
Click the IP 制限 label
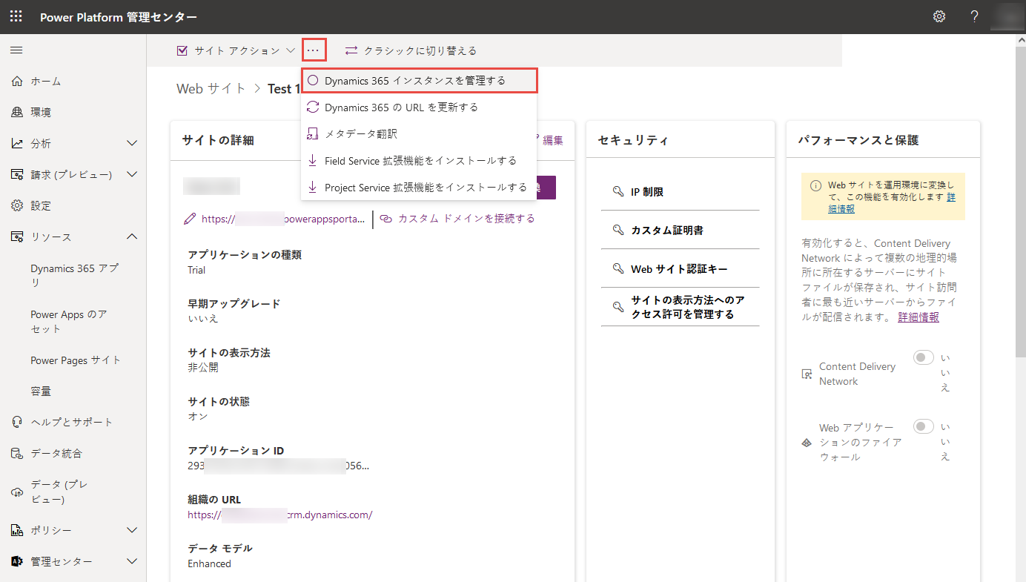[647, 191]
